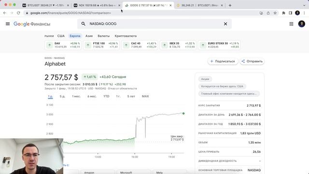The height and width of the screenshot is (174, 309).
Task: Reload the current page
Action: pos(18,13)
